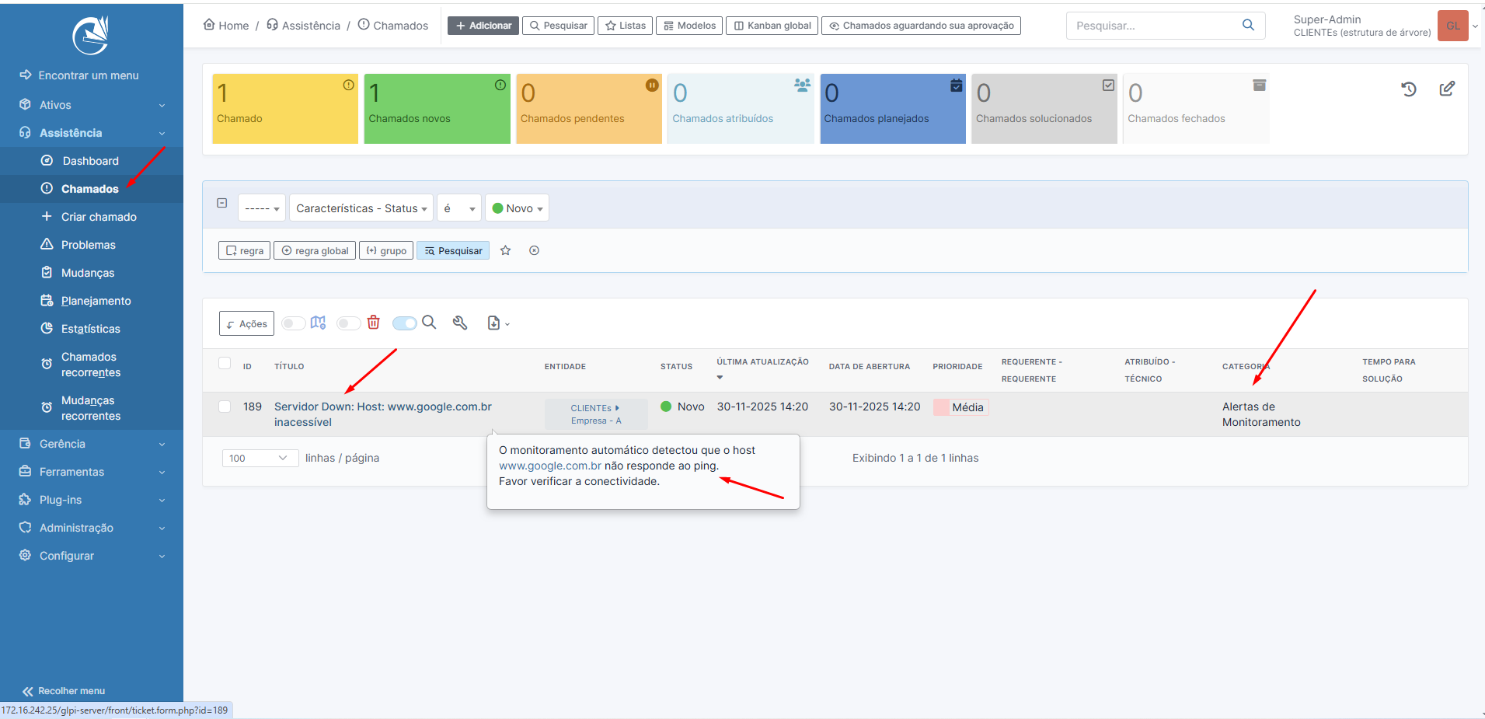The width and height of the screenshot is (1485, 719).
Task: Open the 100 lines per page dropdown
Action: point(260,459)
